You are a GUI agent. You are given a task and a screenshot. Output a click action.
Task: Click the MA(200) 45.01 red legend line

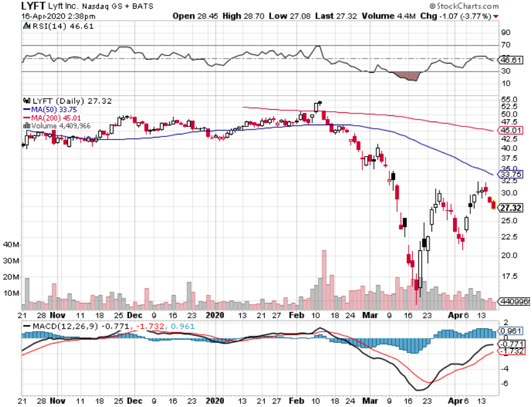pyautogui.click(x=27, y=118)
